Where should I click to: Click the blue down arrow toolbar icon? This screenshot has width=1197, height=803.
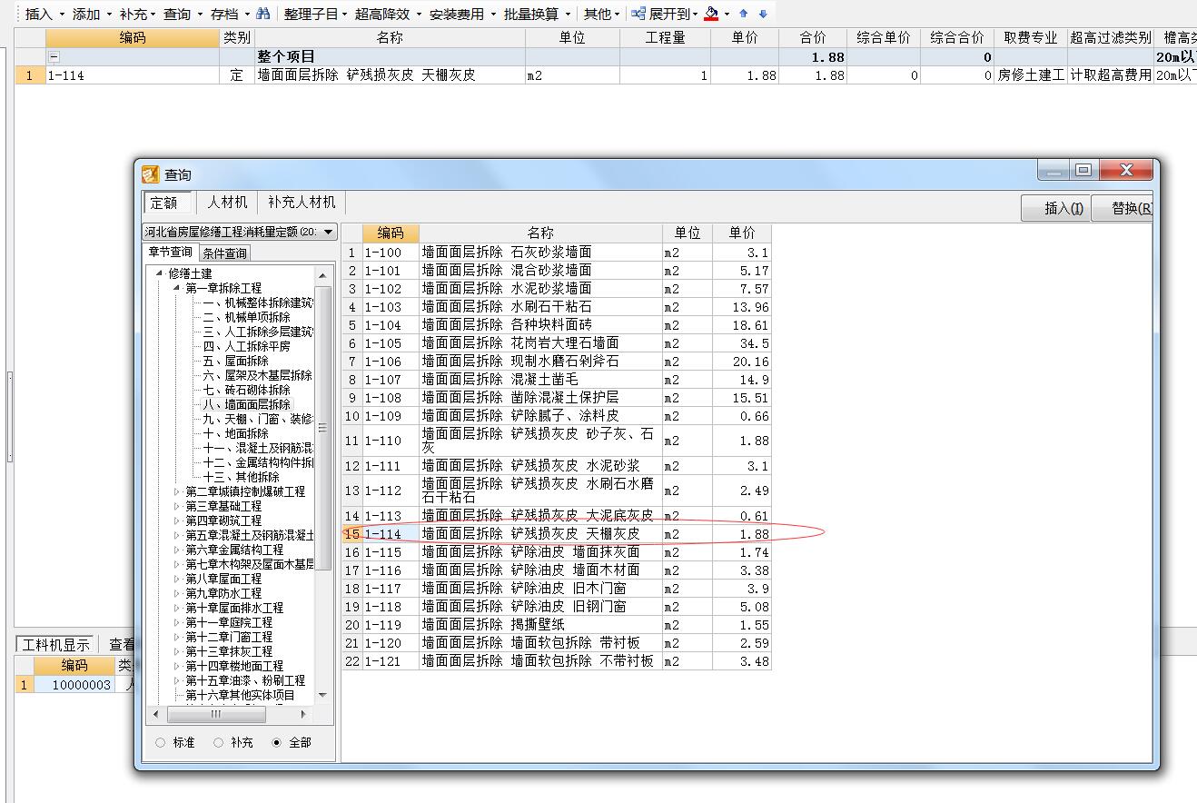tap(763, 14)
